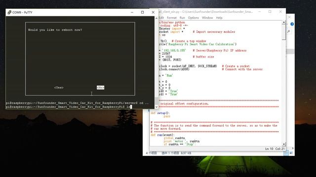
Task: Click the PuTTY icon in the COM9 title bar
Action: pos(9,12)
